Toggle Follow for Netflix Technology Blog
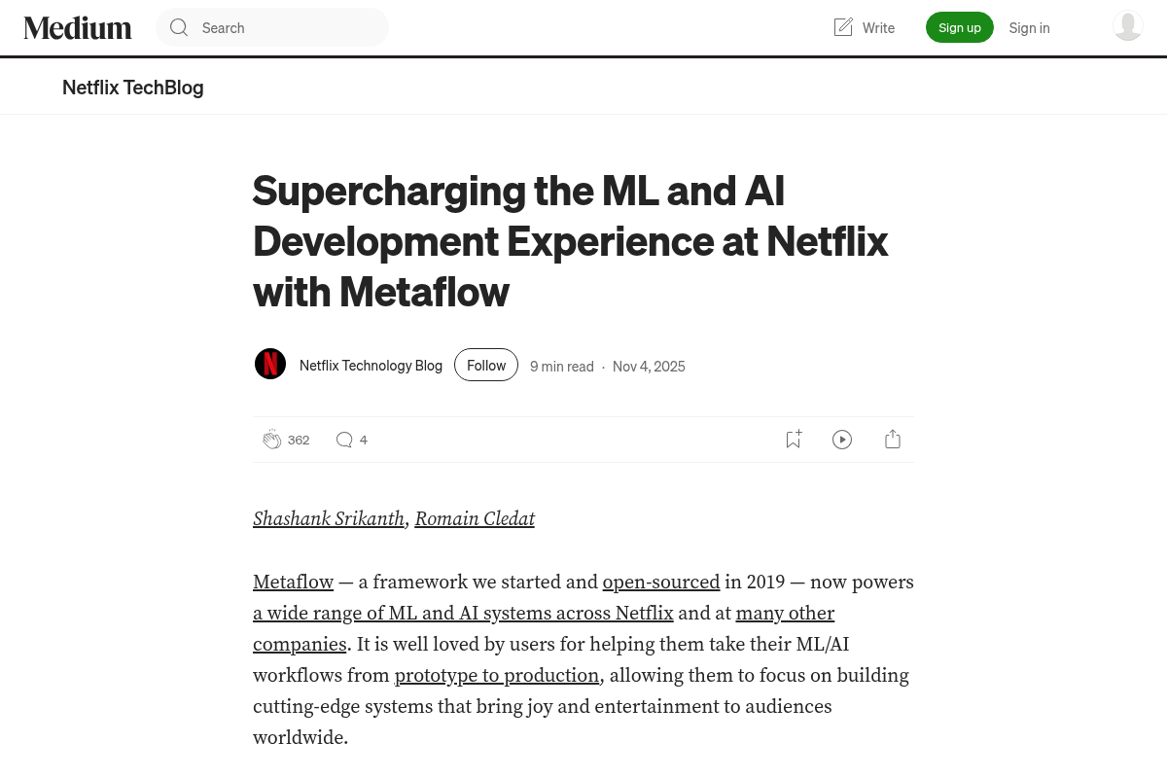Image resolution: width=1167 pixels, height=778 pixels. [486, 365]
